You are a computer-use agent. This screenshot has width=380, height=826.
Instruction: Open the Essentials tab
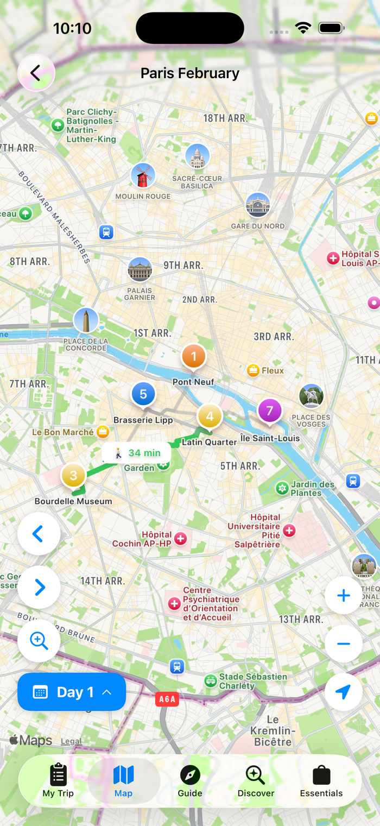[x=321, y=781]
